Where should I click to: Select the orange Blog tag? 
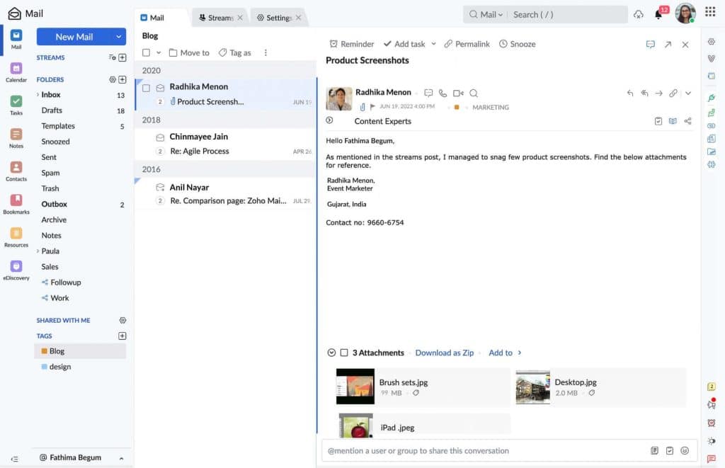coord(57,351)
